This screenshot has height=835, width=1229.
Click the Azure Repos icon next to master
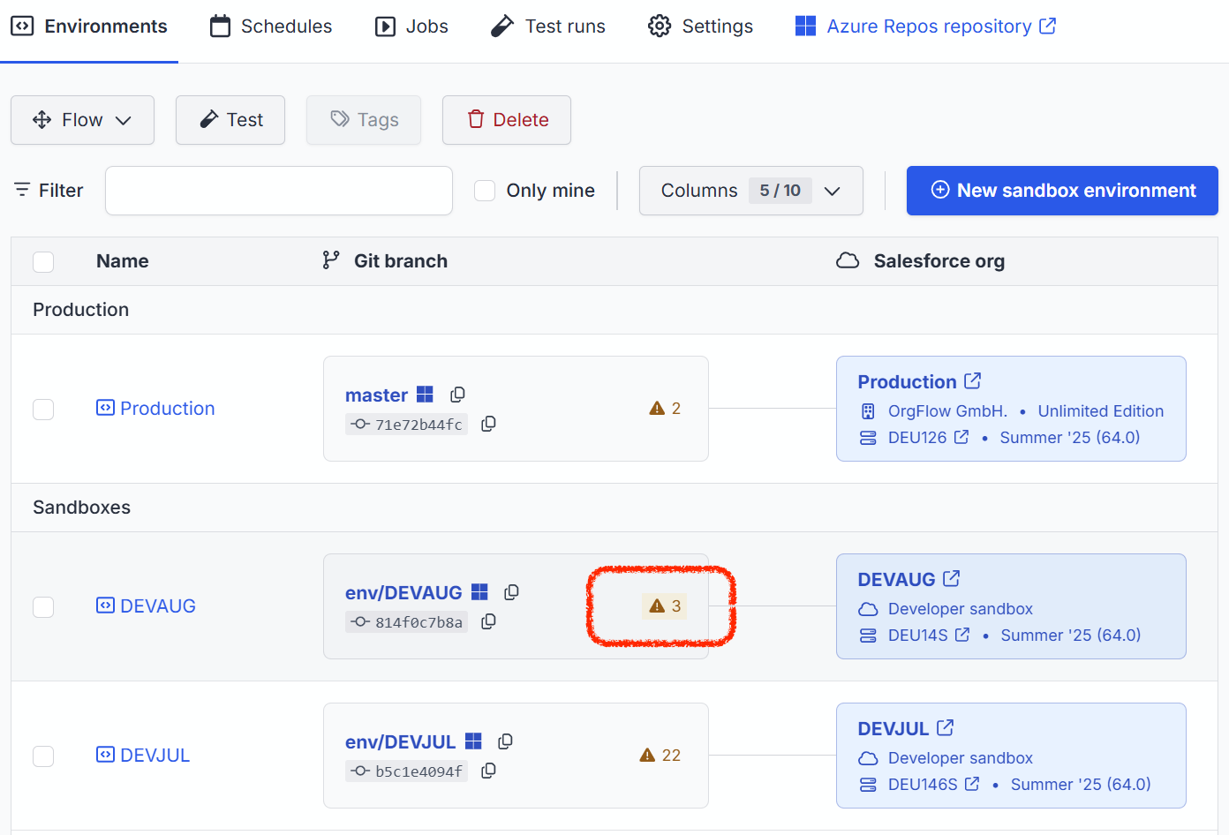tap(425, 395)
